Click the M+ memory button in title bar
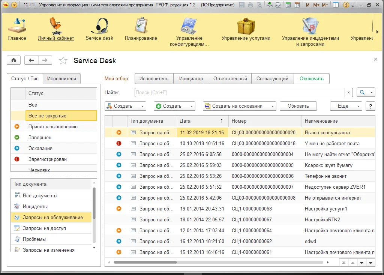Screen dimensions: 384x275 (x=316, y=5)
